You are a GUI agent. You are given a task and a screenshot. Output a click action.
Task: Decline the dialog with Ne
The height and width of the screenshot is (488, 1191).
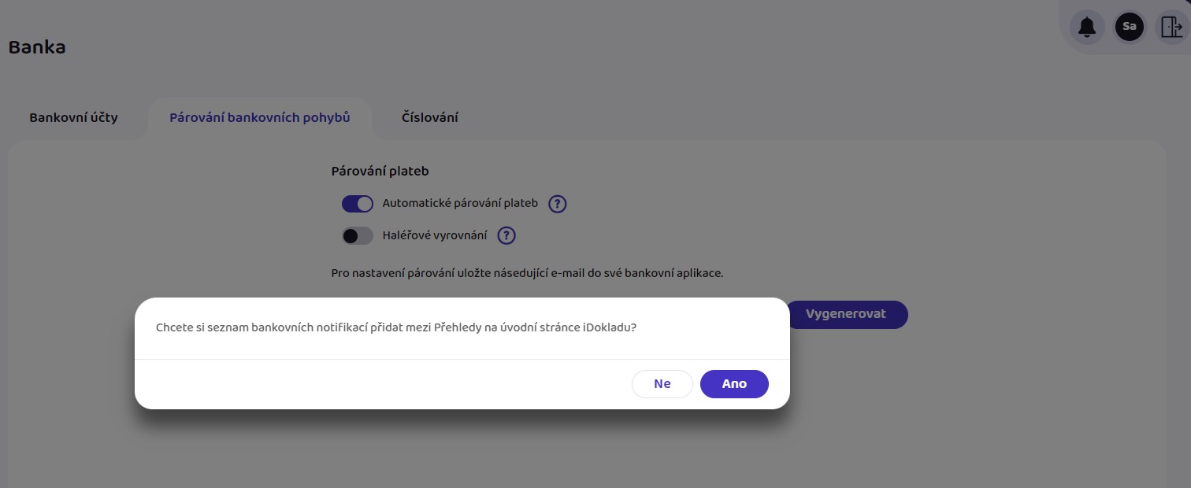pos(662,384)
